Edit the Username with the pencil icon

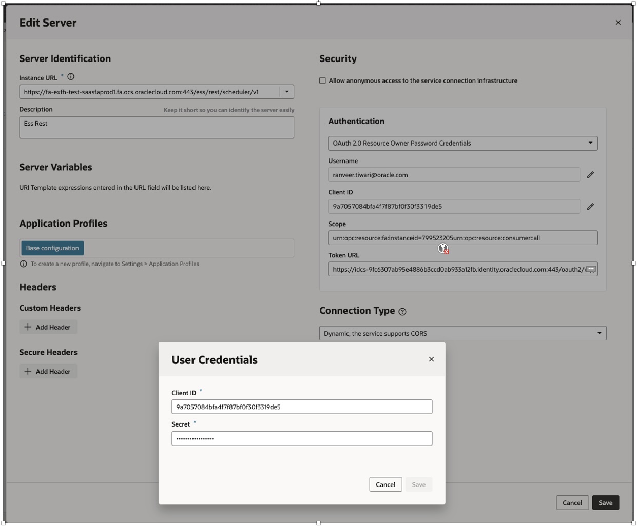point(590,175)
